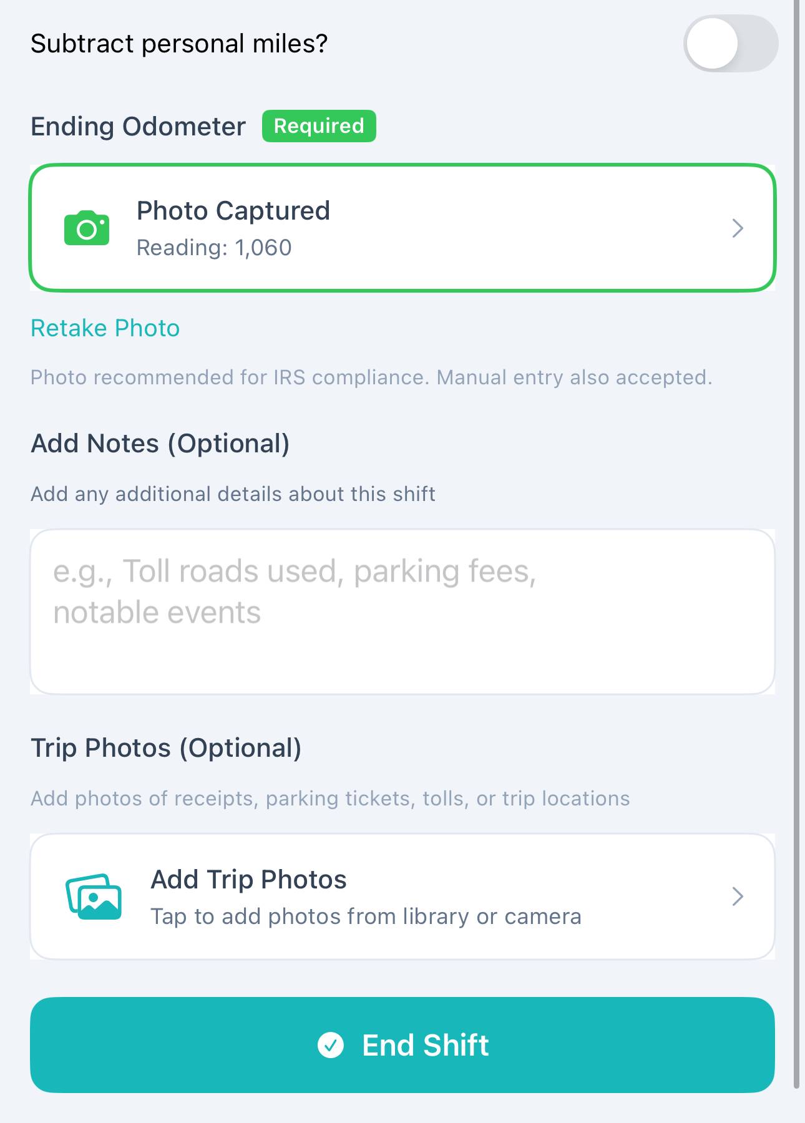Click the Ending Odometer section heading
The height and width of the screenshot is (1123, 805).
[x=138, y=127]
